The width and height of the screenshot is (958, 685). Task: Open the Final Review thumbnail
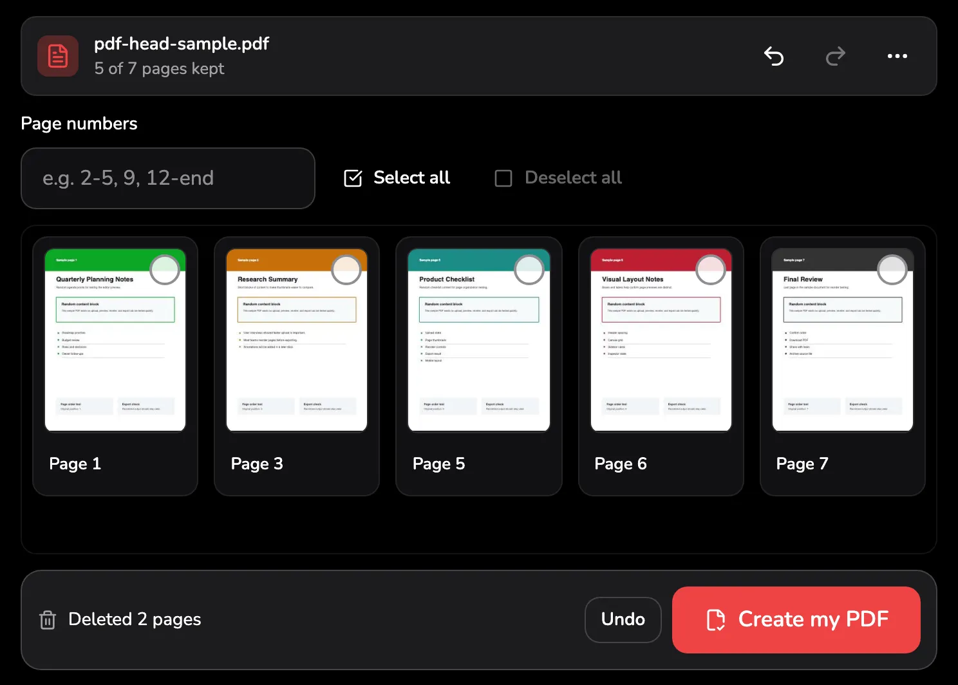[x=843, y=340]
